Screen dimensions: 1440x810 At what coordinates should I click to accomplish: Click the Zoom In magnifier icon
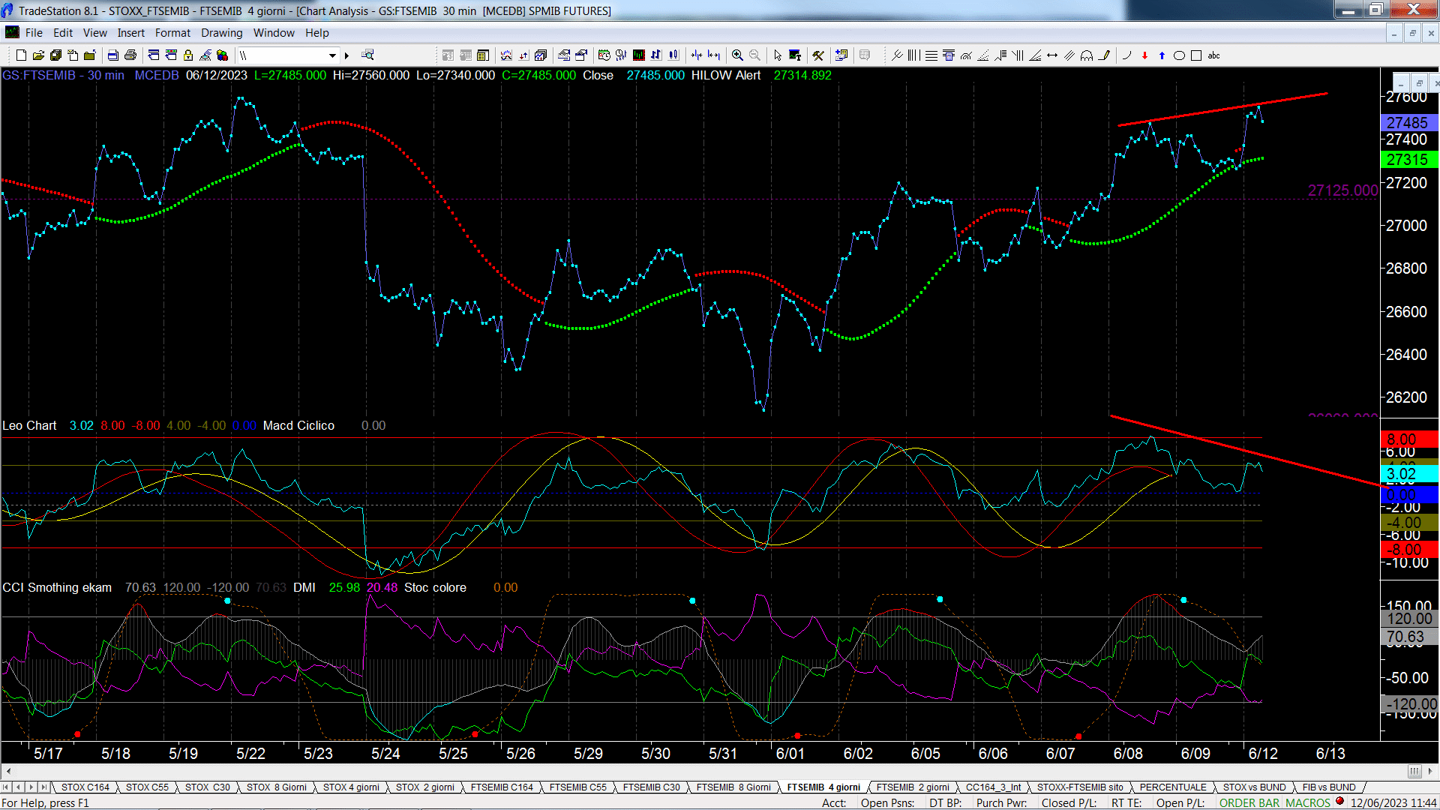pos(737,55)
